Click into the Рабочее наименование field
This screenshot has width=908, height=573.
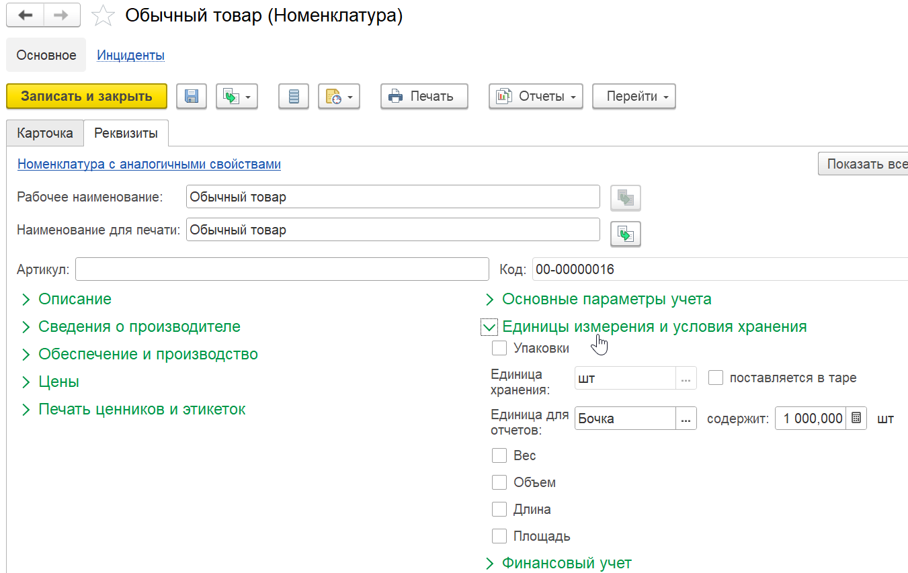click(393, 197)
